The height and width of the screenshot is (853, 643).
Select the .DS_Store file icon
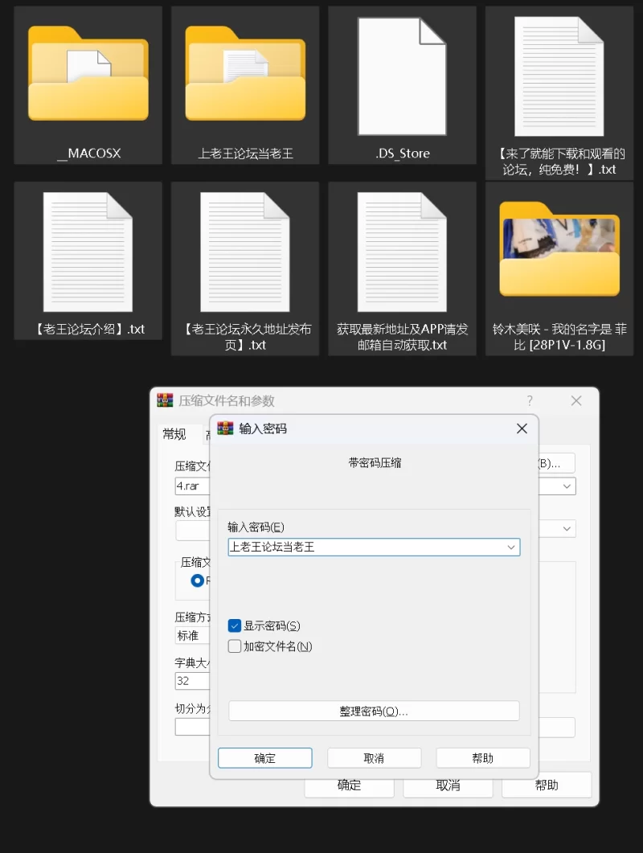tap(402, 76)
